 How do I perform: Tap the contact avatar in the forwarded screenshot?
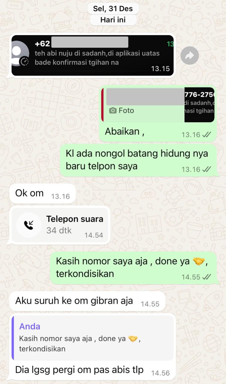pos(20,53)
